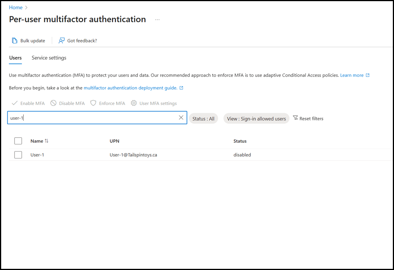Clear the search box with X icon
Viewport: 394px width, 270px height.
click(x=181, y=118)
